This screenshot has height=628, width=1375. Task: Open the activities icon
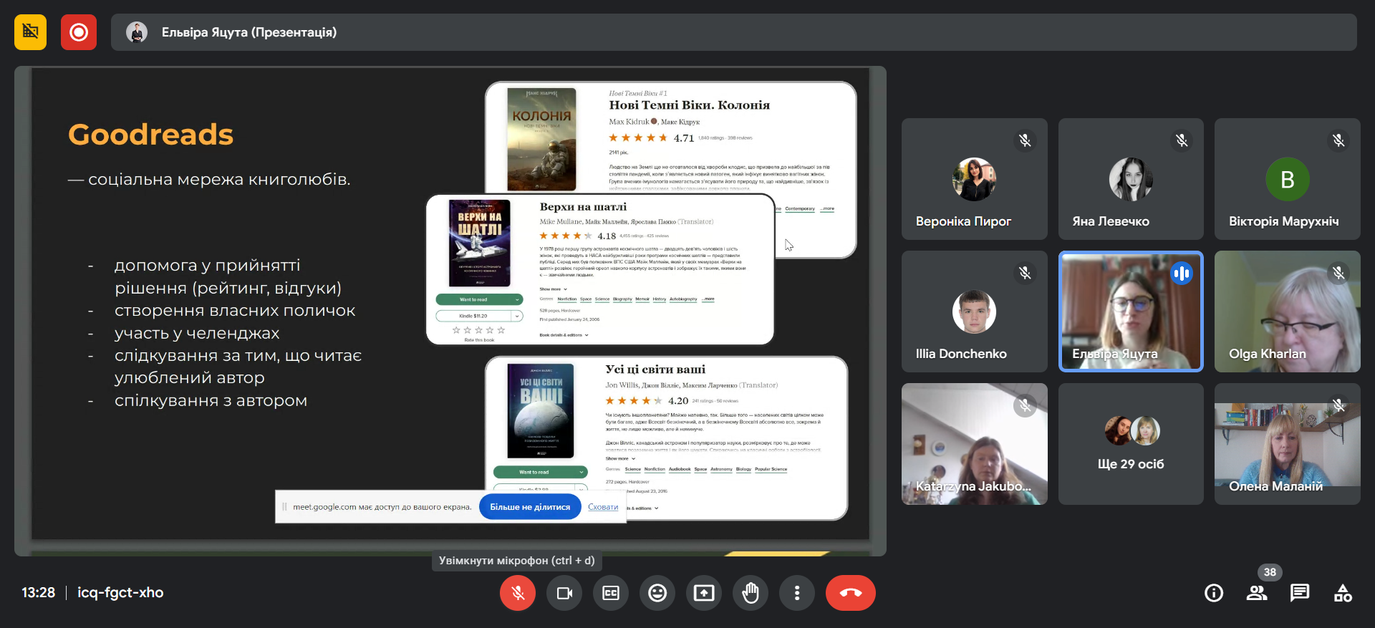(1343, 593)
